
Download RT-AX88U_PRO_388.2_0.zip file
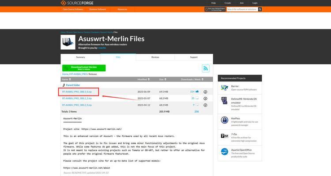coord(77,105)
